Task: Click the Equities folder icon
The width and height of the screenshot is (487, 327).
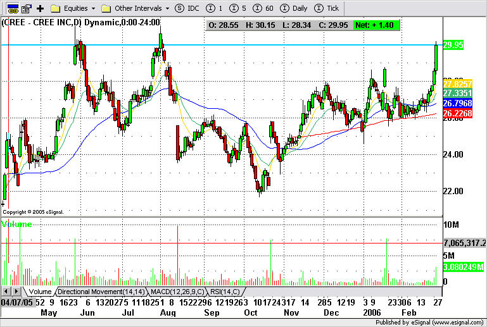Action: tap(55, 8)
